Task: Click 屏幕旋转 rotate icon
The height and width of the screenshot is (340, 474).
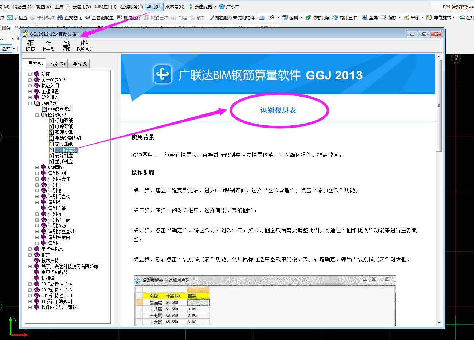Action: (429, 17)
